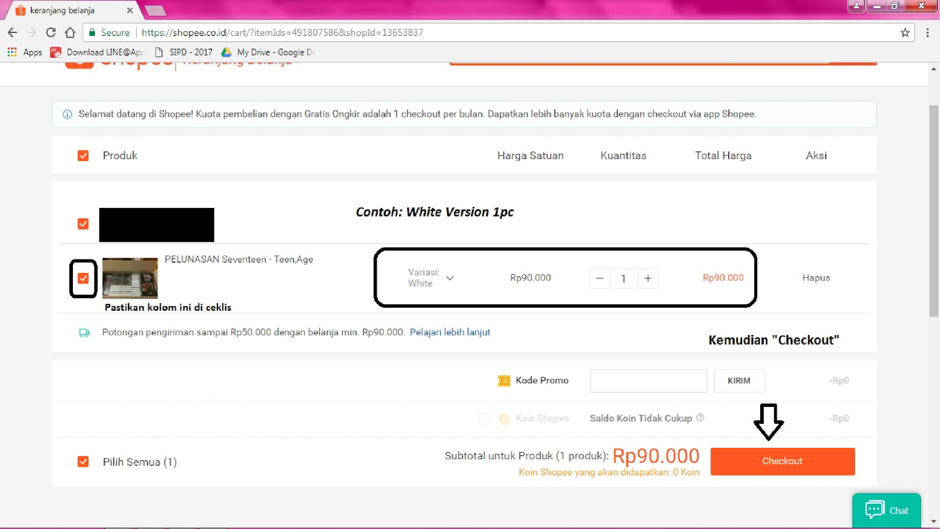940x529 pixels.
Task: Click the Harga Satuan column header
Action: click(531, 156)
